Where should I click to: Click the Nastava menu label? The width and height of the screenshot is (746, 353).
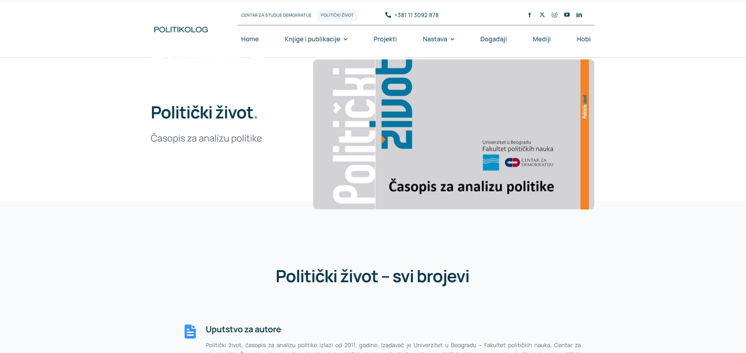pos(434,39)
